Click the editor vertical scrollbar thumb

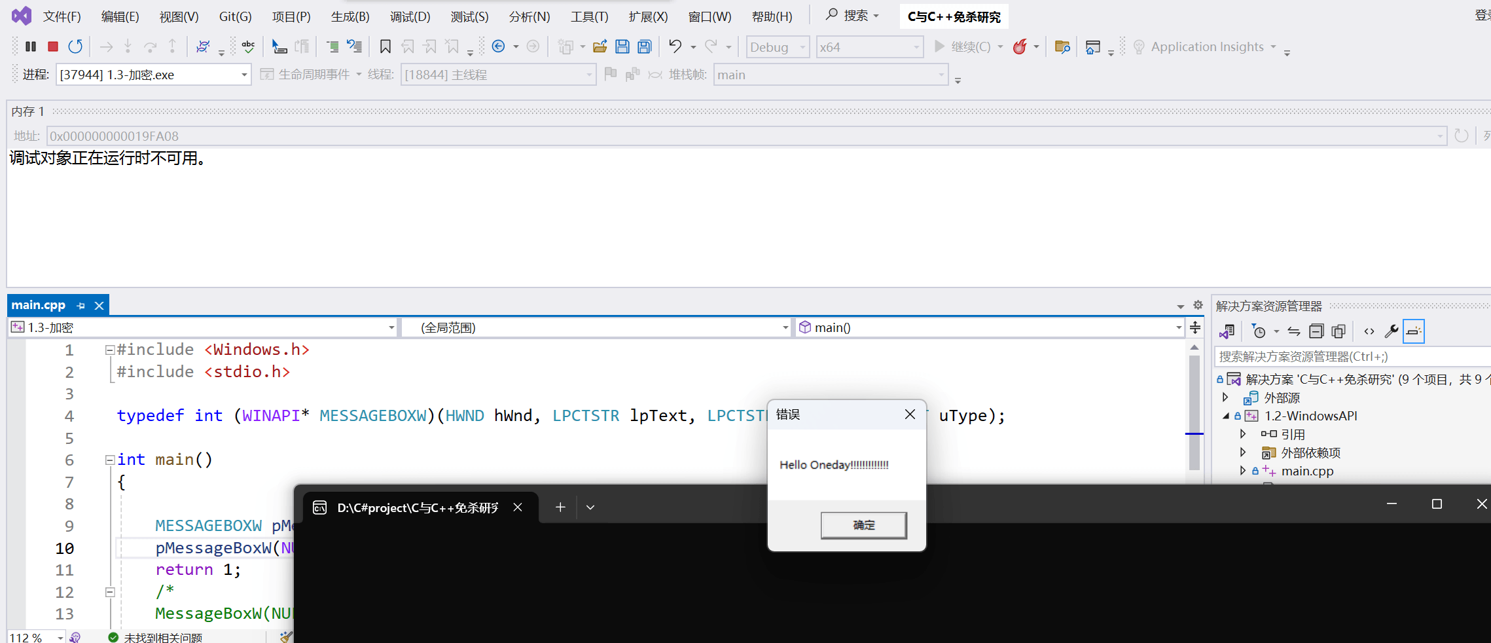1195,413
